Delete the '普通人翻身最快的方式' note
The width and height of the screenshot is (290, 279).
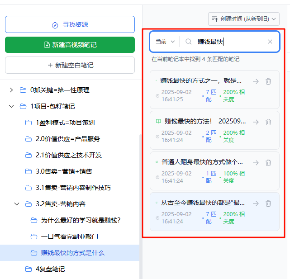point(268,163)
